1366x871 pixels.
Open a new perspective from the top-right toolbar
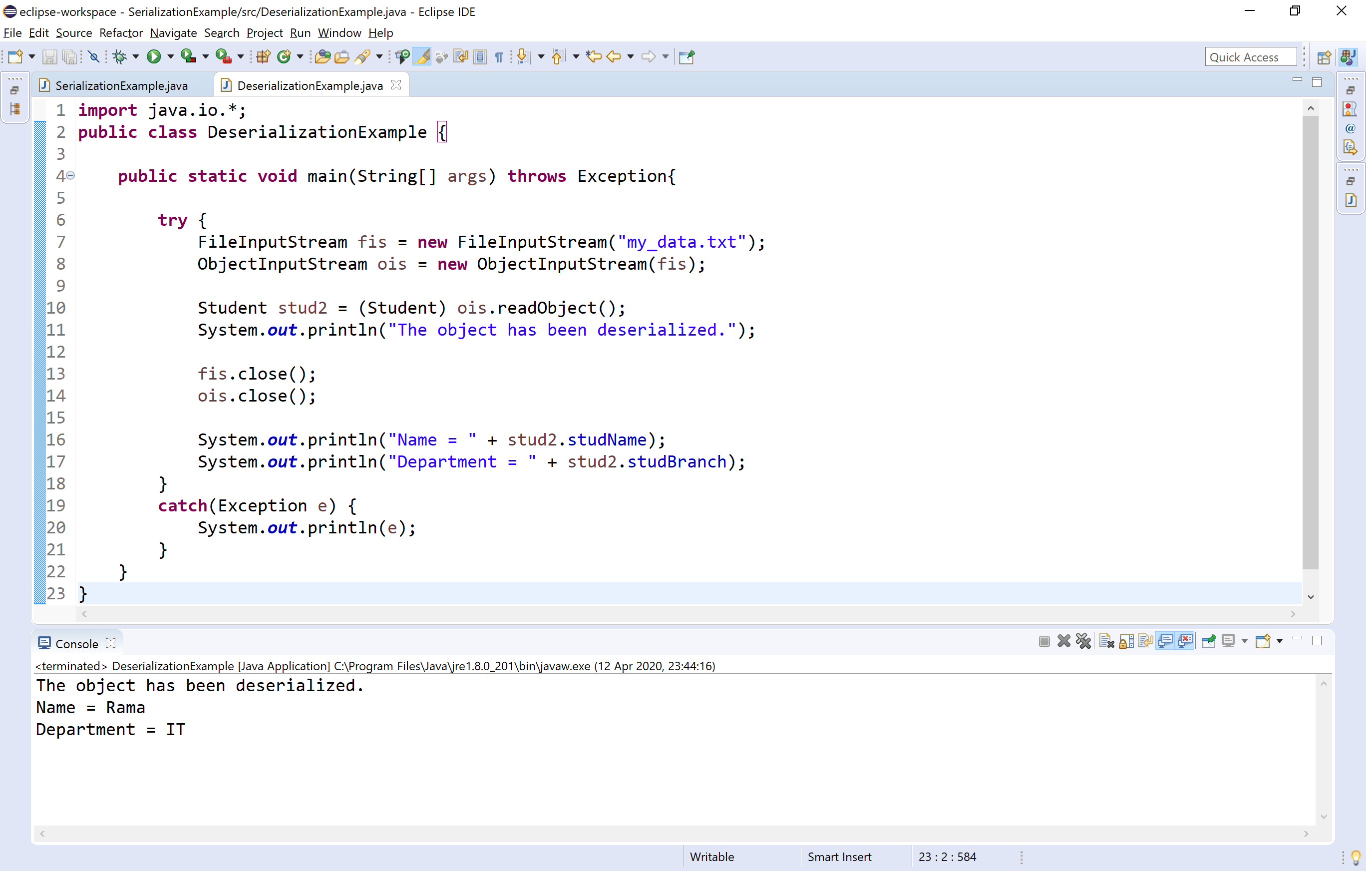1325,57
